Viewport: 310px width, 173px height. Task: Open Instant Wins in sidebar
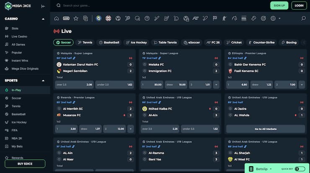tap(20, 60)
